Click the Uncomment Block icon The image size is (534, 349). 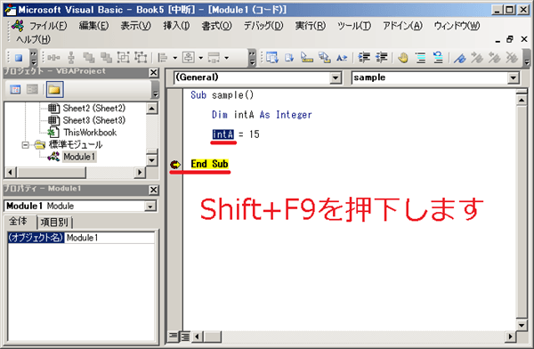pyautogui.click(x=438, y=58)
